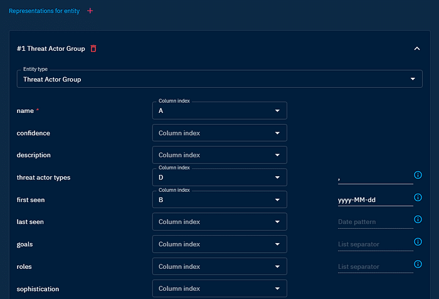This screenshot has height=299, width=439.
Task: Change first seen column index B
Action: [x=219, y=200]
